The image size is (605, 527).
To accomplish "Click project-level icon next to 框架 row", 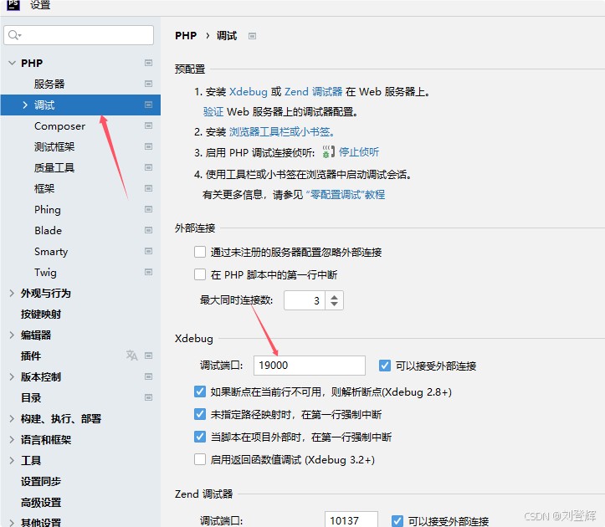I will point(148,188).
